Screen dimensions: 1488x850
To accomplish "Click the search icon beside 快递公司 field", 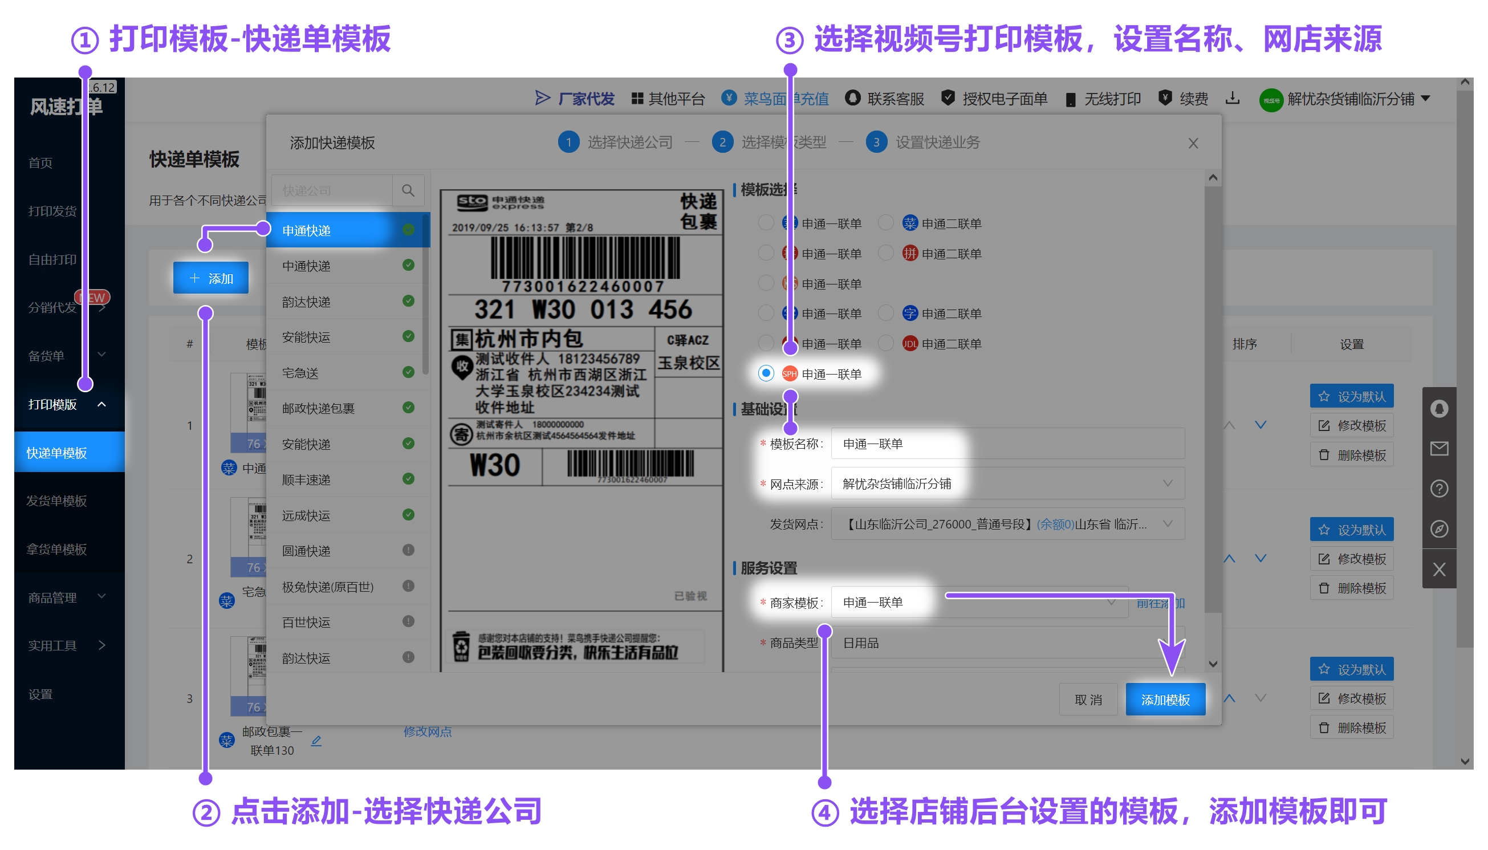I will [x=408, y=190].
